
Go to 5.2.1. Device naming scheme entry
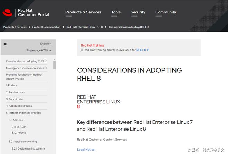pos(28,148)
